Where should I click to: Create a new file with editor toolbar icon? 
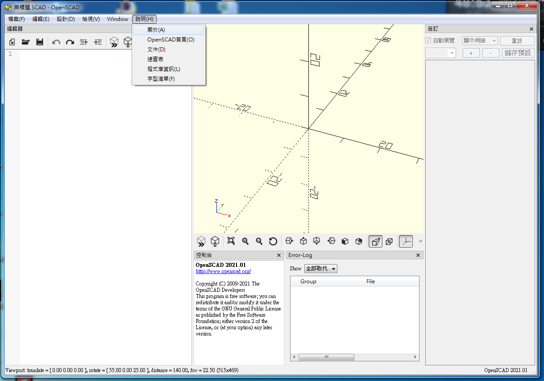[x=12, y=42]
